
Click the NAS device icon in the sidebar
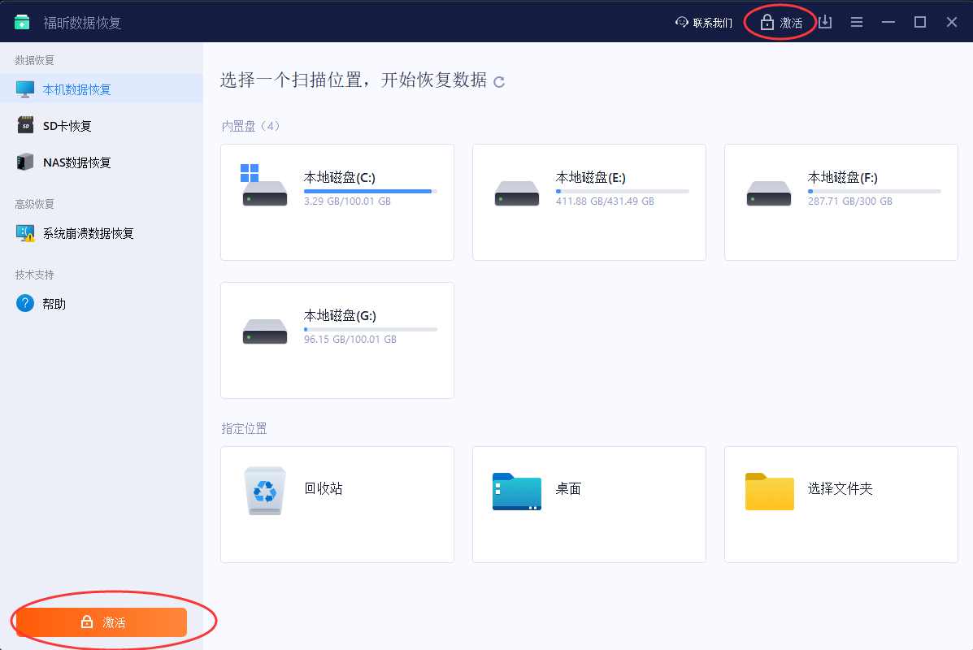25,162
